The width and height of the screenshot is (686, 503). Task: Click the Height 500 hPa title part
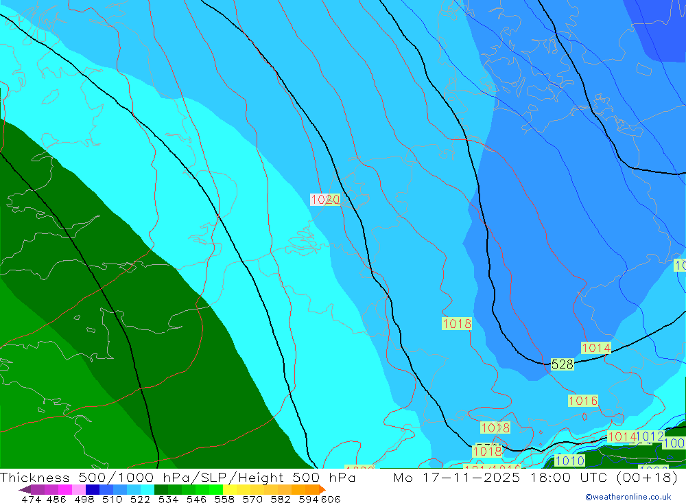pyautogui.click(x=297, y=477)
